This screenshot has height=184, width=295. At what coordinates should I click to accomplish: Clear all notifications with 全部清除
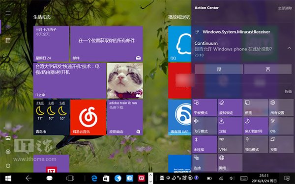point(285,8)
